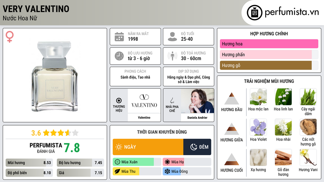Select the Hương hoa pink bar
The height and width of the screenshot is (182, 324).
click(x=269, y=44)
